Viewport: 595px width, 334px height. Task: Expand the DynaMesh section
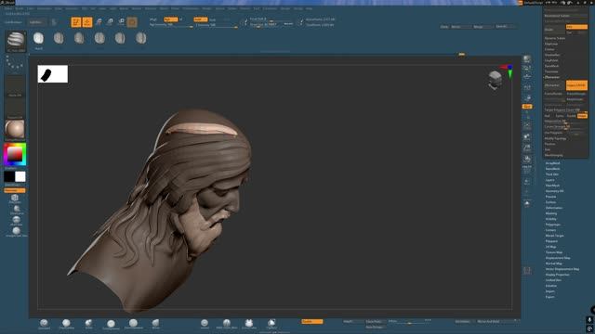(x=551, y=66)
